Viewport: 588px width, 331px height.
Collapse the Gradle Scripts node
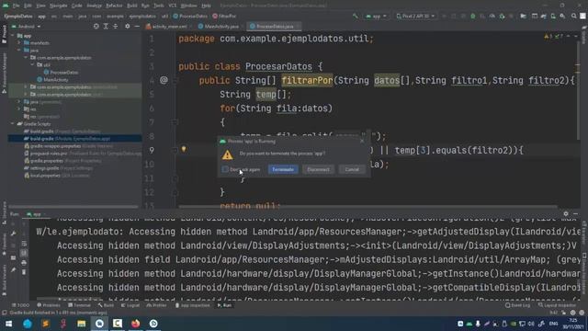[x=13, y=124]
